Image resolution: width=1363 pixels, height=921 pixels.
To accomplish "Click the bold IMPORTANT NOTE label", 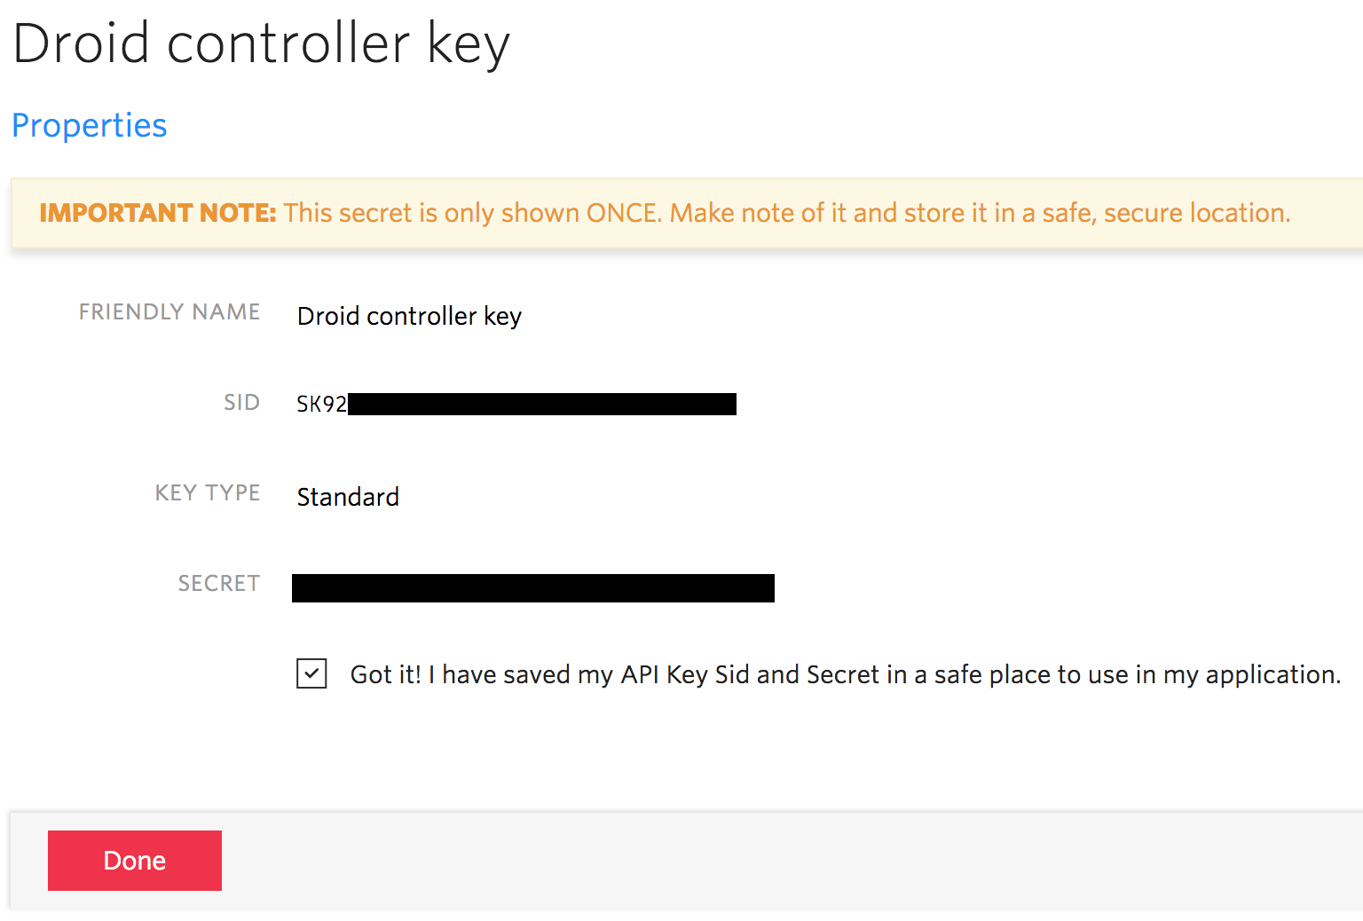I will [158, 213].
